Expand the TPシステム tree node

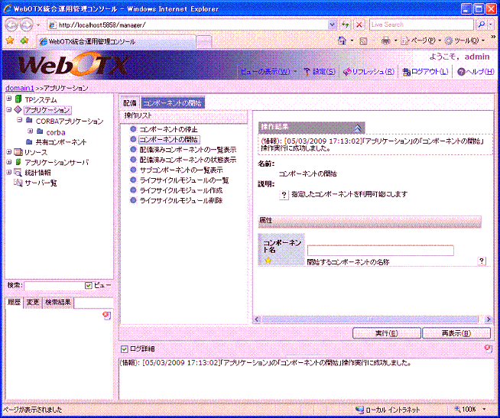pos(8,99)
